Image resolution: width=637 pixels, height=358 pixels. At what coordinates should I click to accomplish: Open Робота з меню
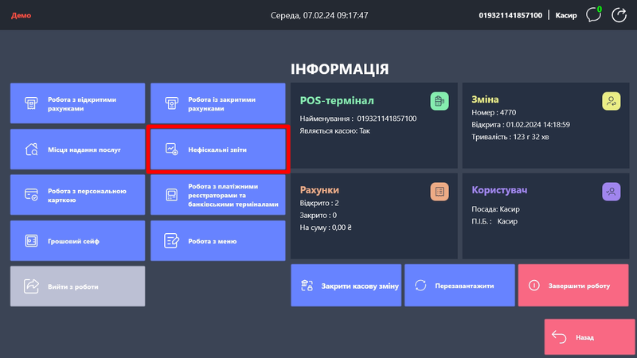[x=217, y=240]
